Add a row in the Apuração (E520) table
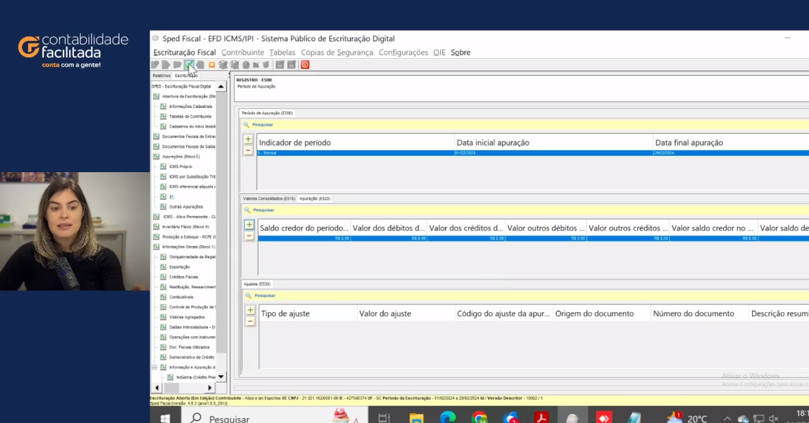The image size is (809, 423). point(249,225)
